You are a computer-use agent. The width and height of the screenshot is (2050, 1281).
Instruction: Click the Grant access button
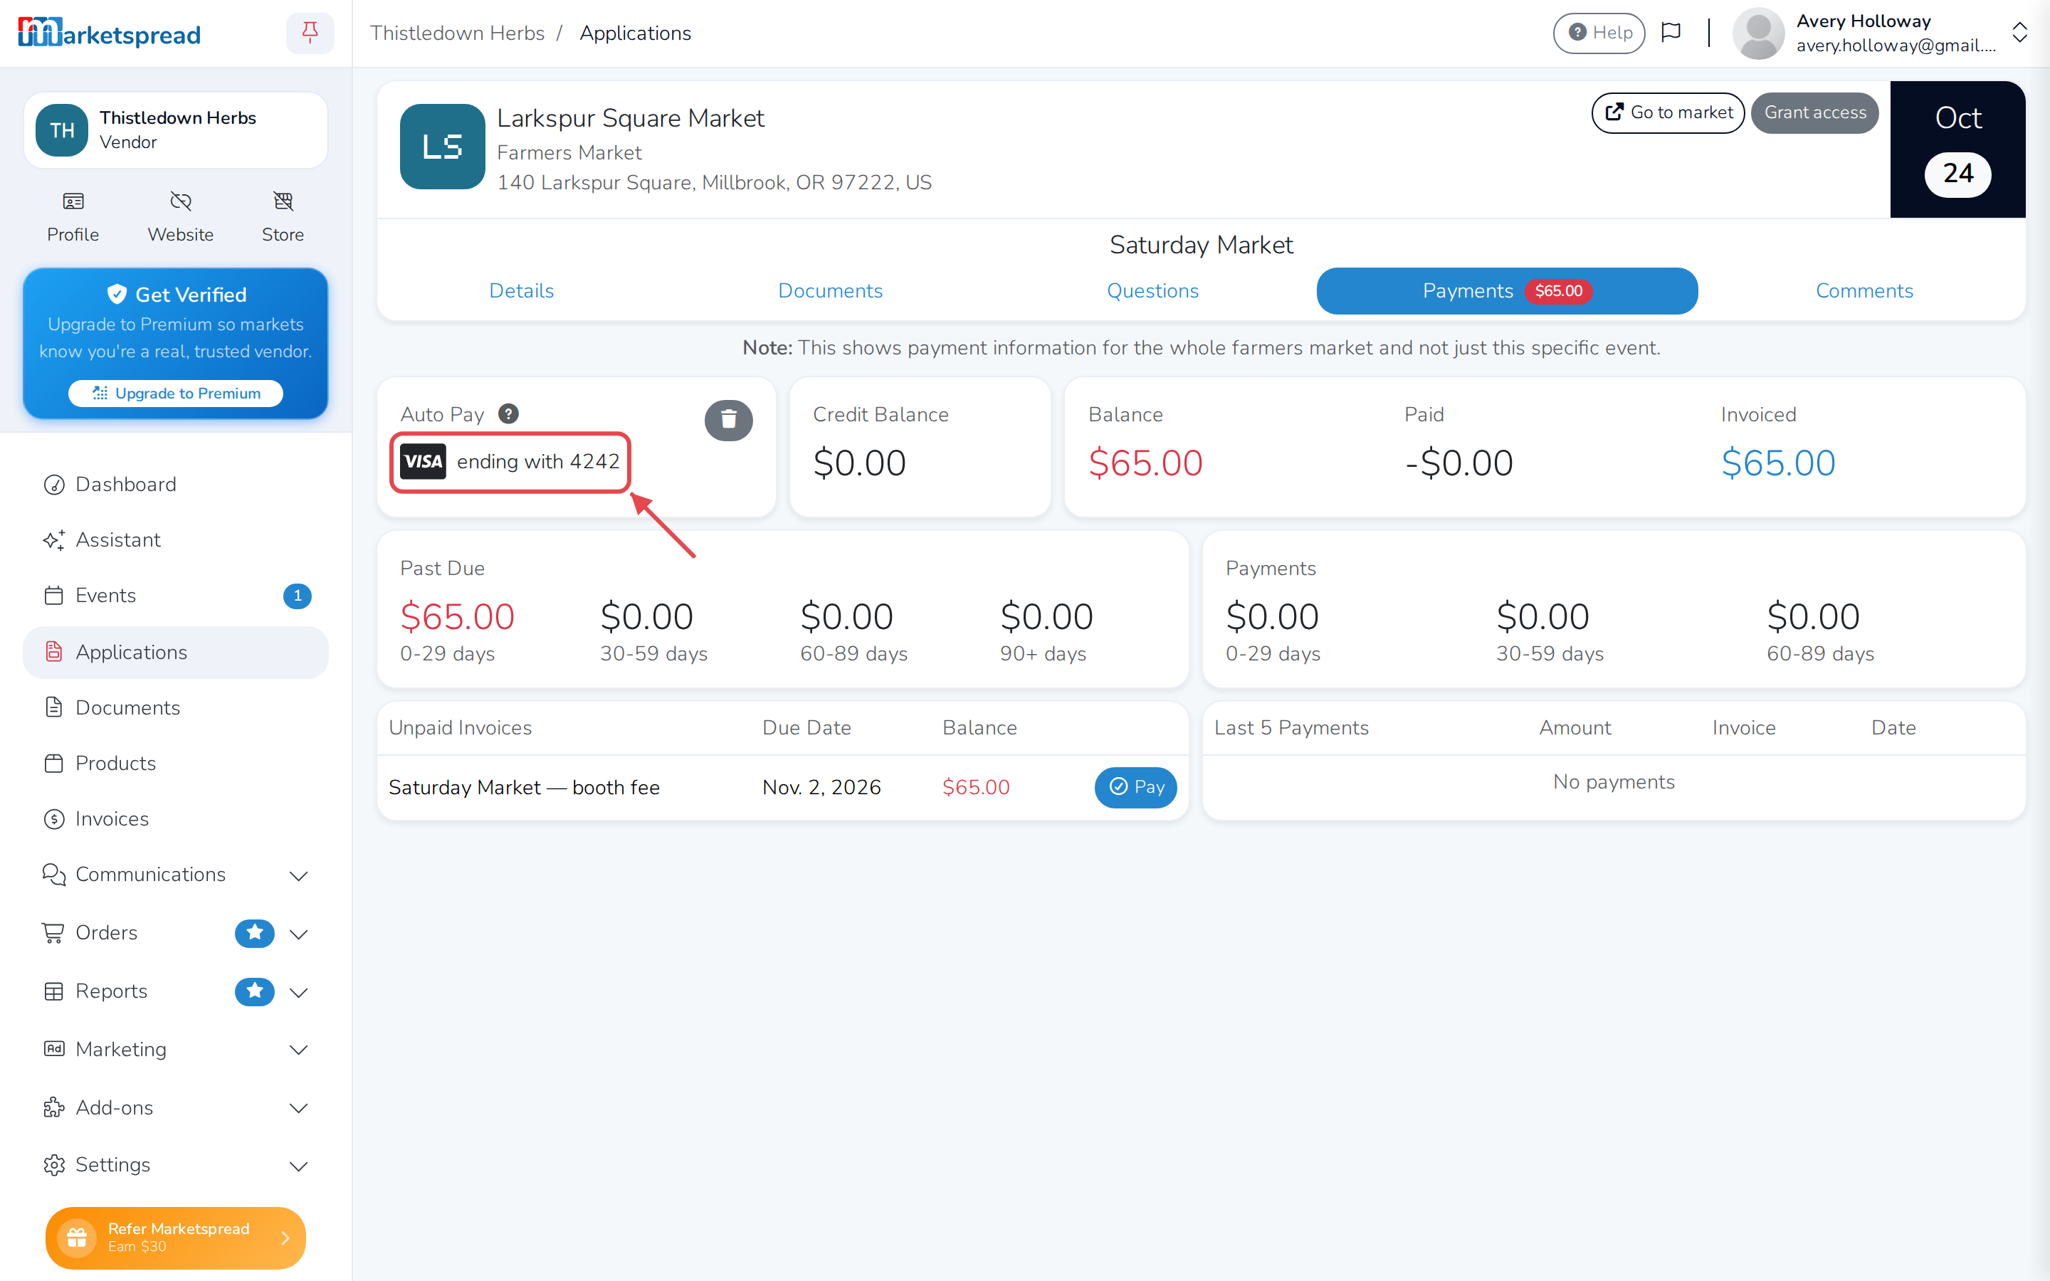coord(1814,112)
